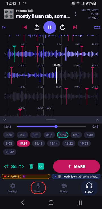102x209 pixels.
Task: Jump to the 1:38 mark chip
Action: pos(22,135)
